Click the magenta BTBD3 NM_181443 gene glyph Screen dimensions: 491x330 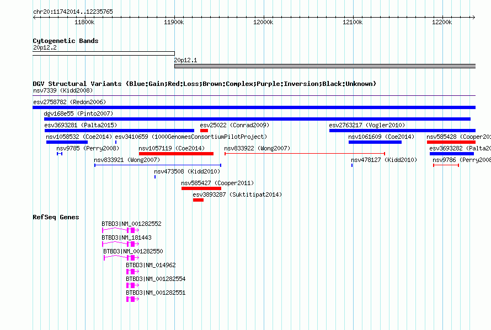[x=121, y=244]
